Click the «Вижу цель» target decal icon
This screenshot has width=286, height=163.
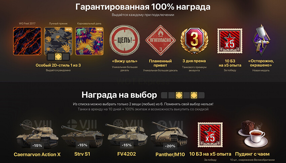coord(124,40)
